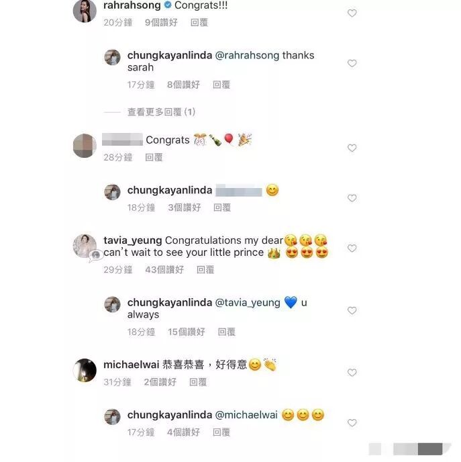Tap heart on blurred user's Congrats comment
461x462 pixels.
(x=352, y=148)
